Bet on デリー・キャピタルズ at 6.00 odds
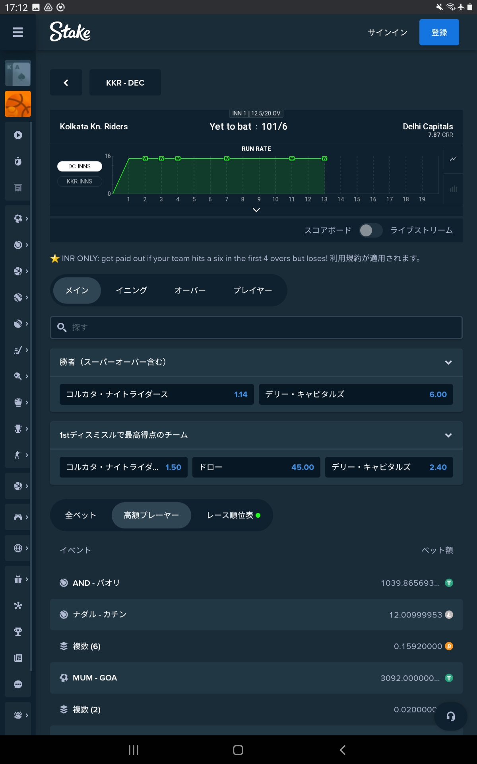The height and width of the screenshot is (764, 477). pos(356,394)
